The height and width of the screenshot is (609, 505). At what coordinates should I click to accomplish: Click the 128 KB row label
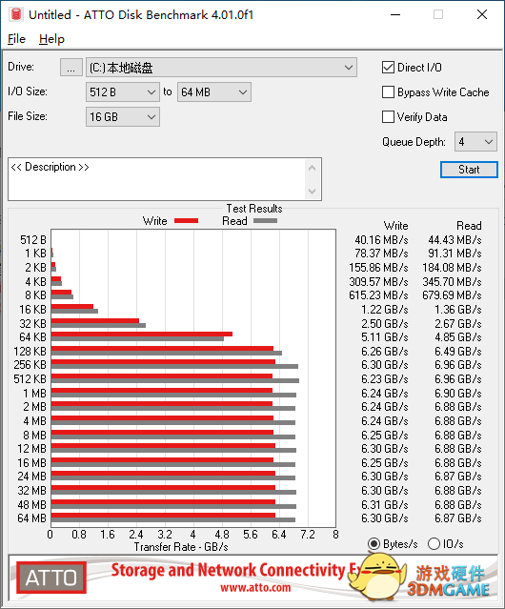click(30, 352)
